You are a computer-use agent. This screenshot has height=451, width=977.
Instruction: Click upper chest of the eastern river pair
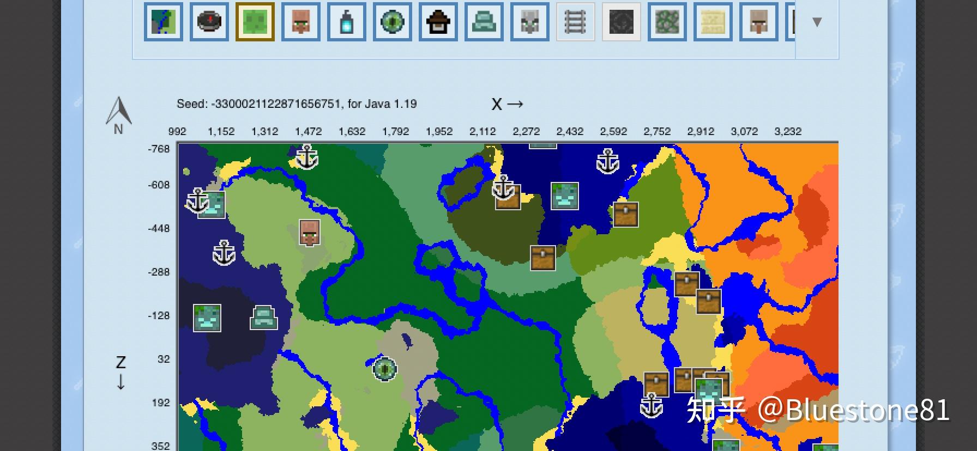[687, 284]
